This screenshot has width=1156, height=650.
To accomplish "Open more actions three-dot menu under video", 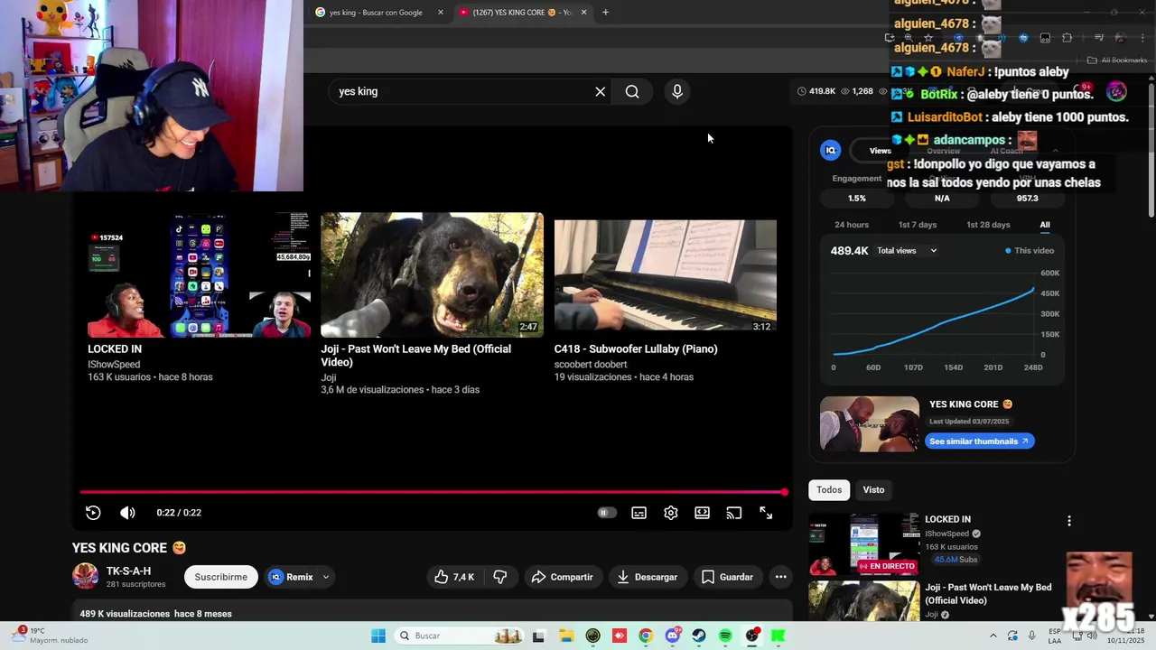I will coord(780,577).
